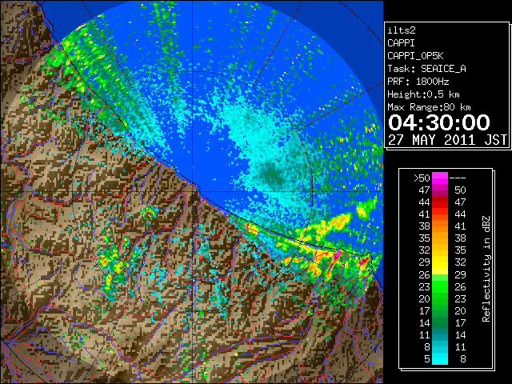Click the "ilts2" radar site label

point(402,30)
